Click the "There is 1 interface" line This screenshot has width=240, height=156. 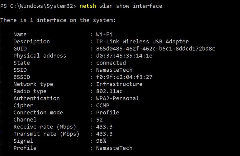pos(58,20)
